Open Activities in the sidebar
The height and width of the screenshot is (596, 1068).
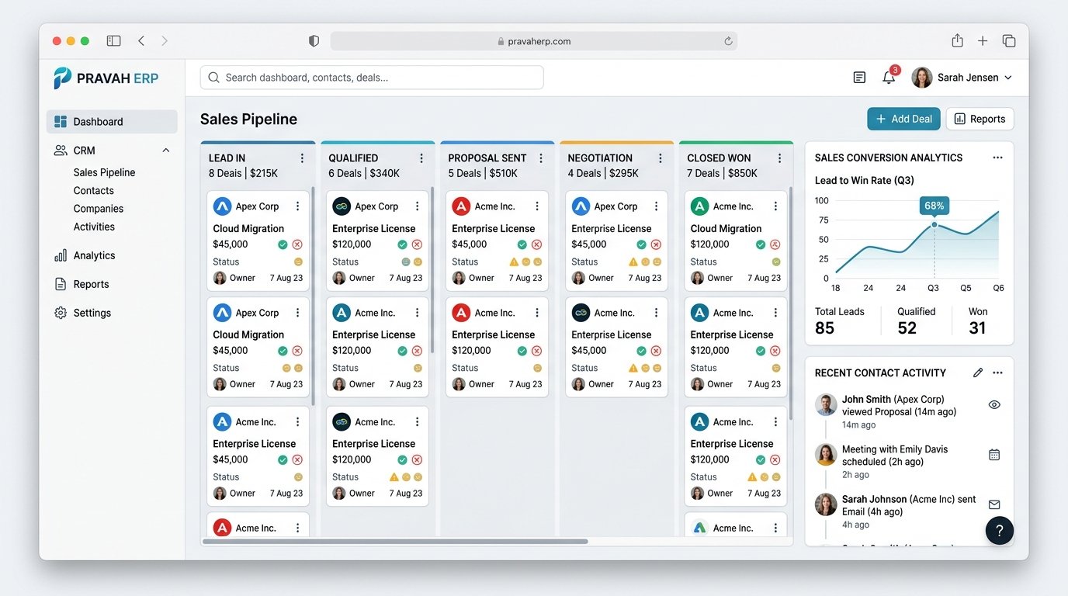(94, 227)
